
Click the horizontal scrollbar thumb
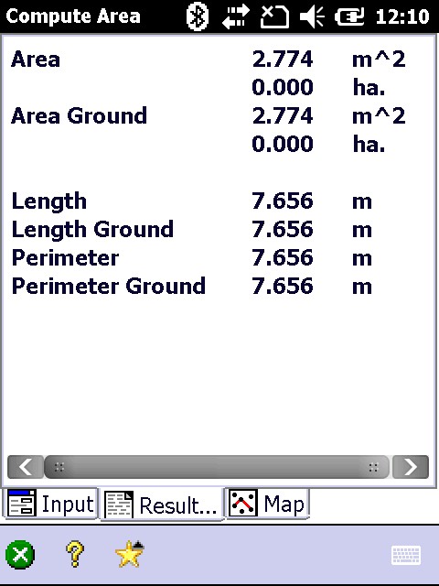(x=217, y=466)
